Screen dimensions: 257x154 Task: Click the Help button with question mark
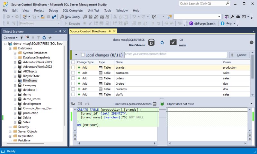coord(226,23)
